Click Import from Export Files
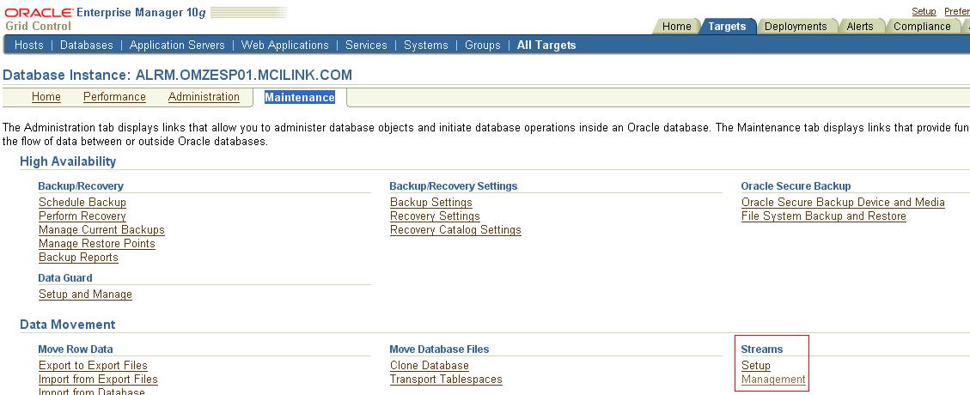 click(98, 379)
